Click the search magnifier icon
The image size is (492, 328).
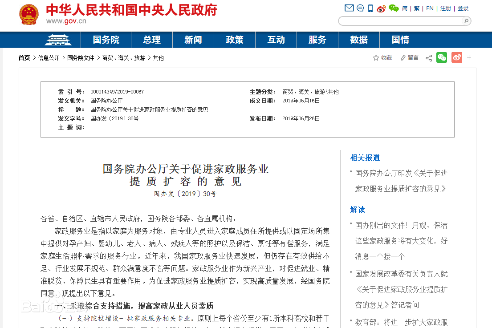pyautogui.click(x=466, y=21)
